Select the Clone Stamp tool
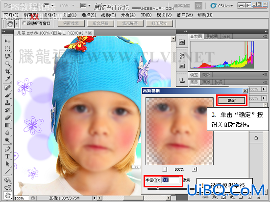Image resolution: width=270 pixels, height=202 pixels. click(x=7, y=103)
